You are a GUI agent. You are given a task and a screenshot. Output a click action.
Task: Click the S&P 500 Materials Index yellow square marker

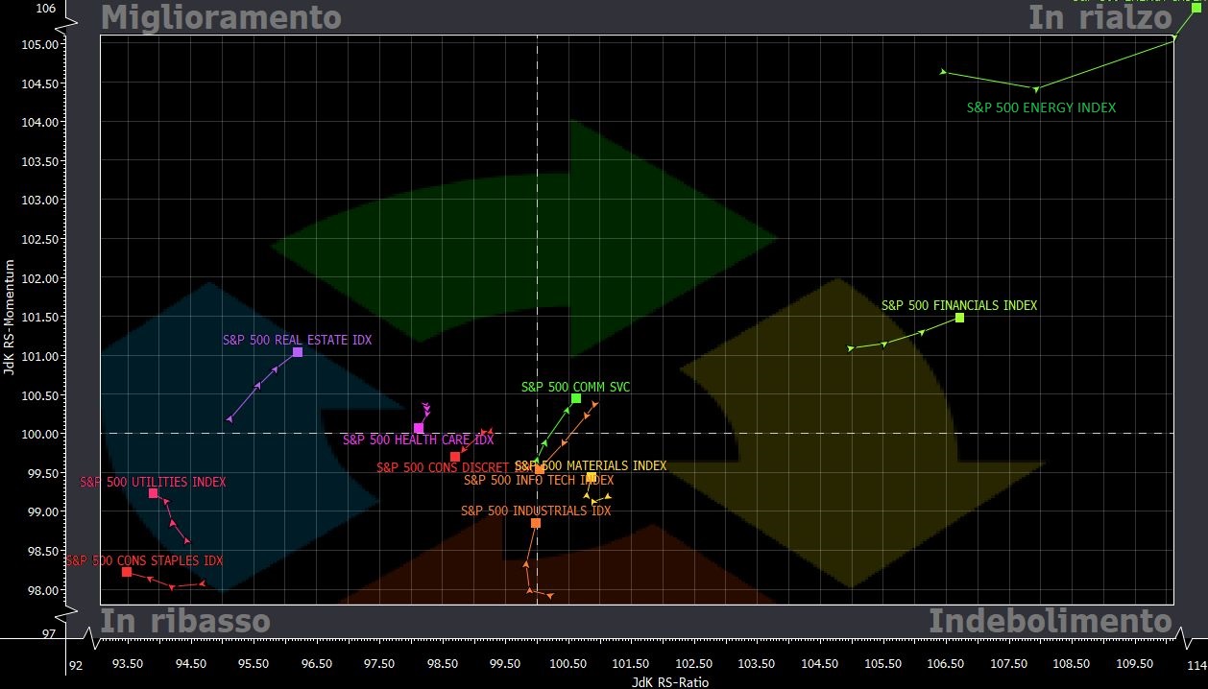[592, 477]
